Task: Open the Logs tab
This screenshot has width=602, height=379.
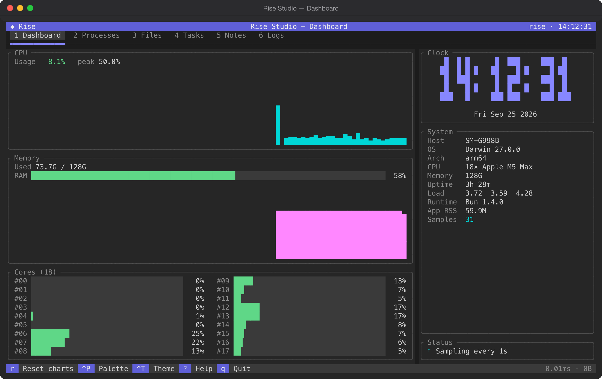Action: (x=271, y=35)
